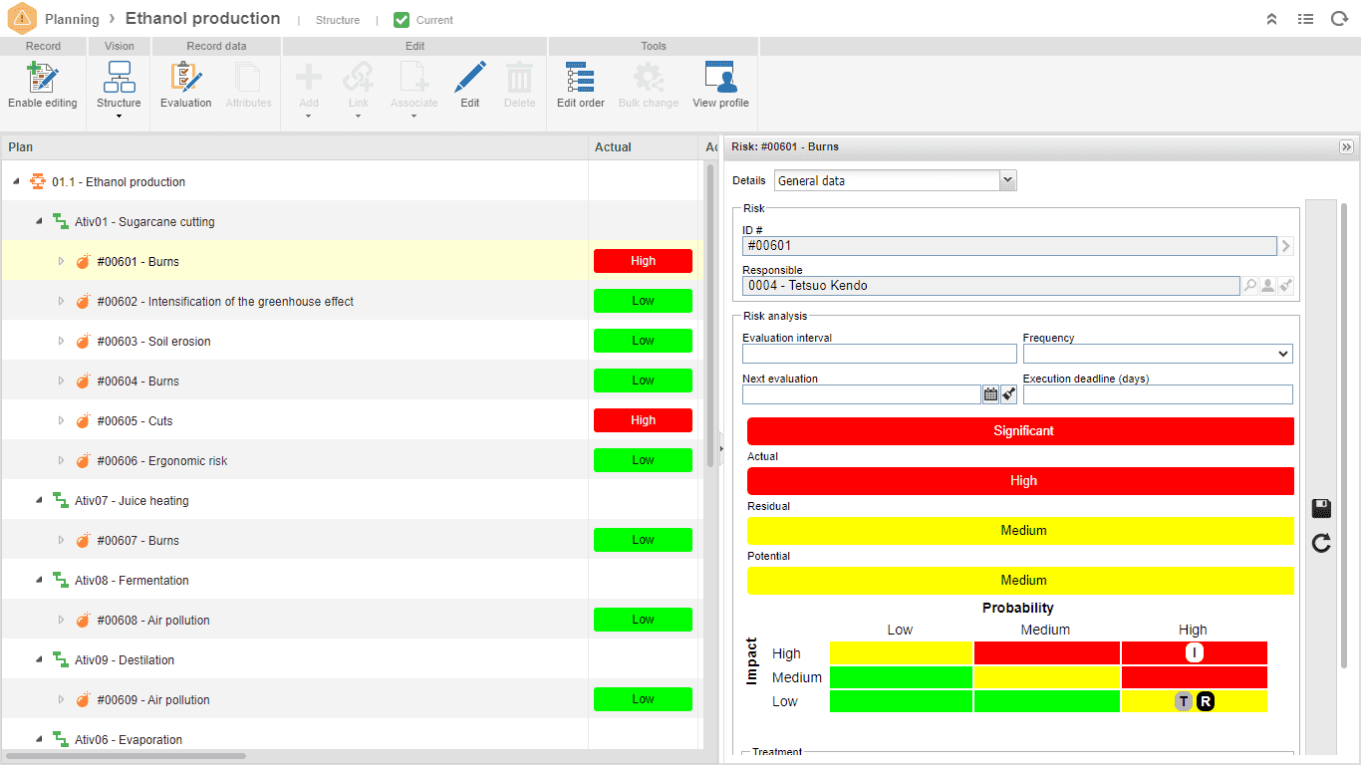Expand #00601 - Burns row
This screenshot has width=1361, height=765.
click(x=61, y=261)
